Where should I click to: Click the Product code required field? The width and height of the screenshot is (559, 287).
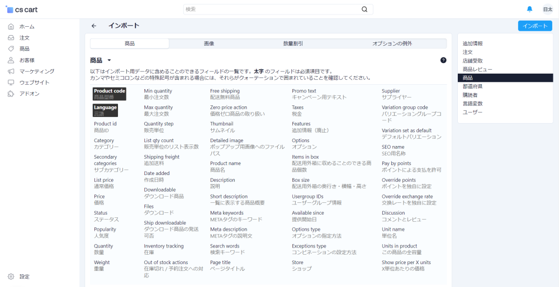pos(110,94)
